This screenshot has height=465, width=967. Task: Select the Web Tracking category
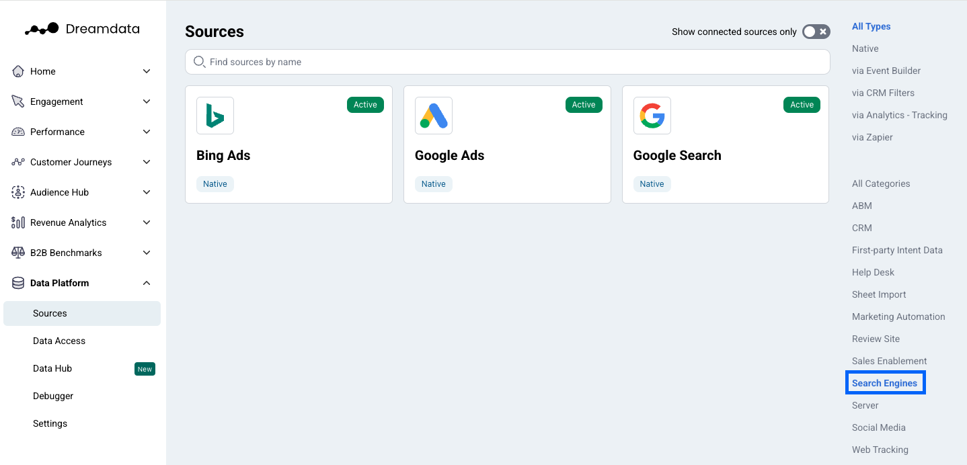coord(880,450)
